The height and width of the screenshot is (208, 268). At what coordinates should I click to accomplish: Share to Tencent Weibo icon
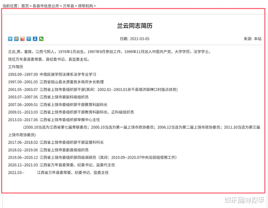[x=29, y=39]
